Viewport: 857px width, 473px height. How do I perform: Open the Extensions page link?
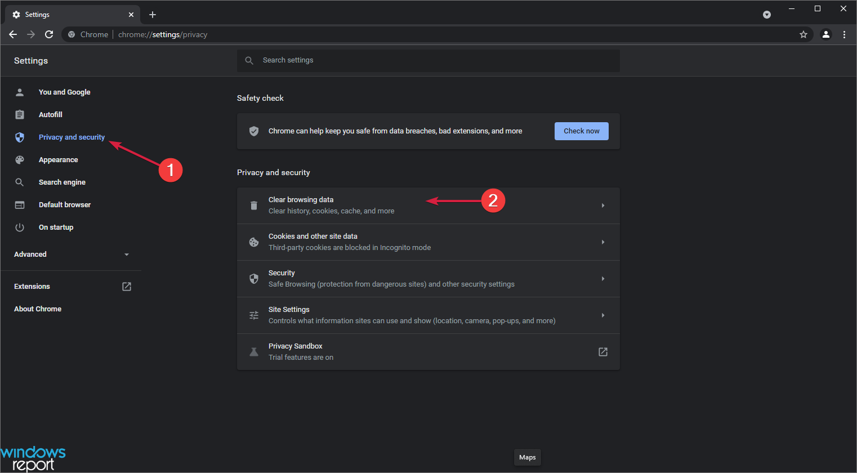[x=32, y=286]
